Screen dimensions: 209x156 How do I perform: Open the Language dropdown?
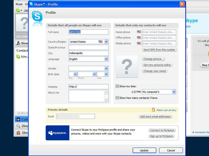[106, 59]
